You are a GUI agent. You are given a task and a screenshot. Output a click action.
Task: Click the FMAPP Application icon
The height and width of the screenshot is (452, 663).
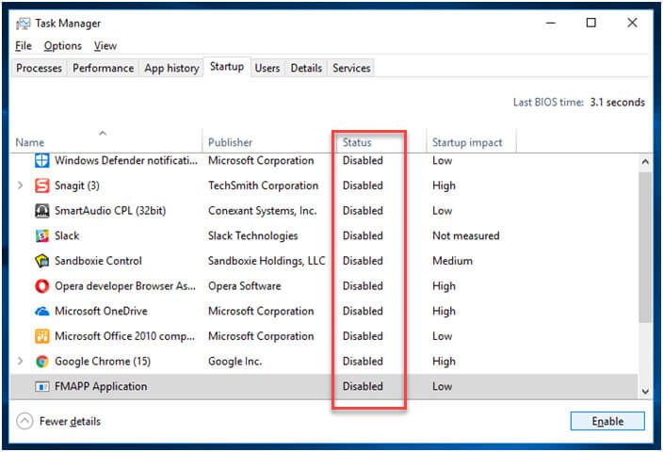click(x=41, y=386)
